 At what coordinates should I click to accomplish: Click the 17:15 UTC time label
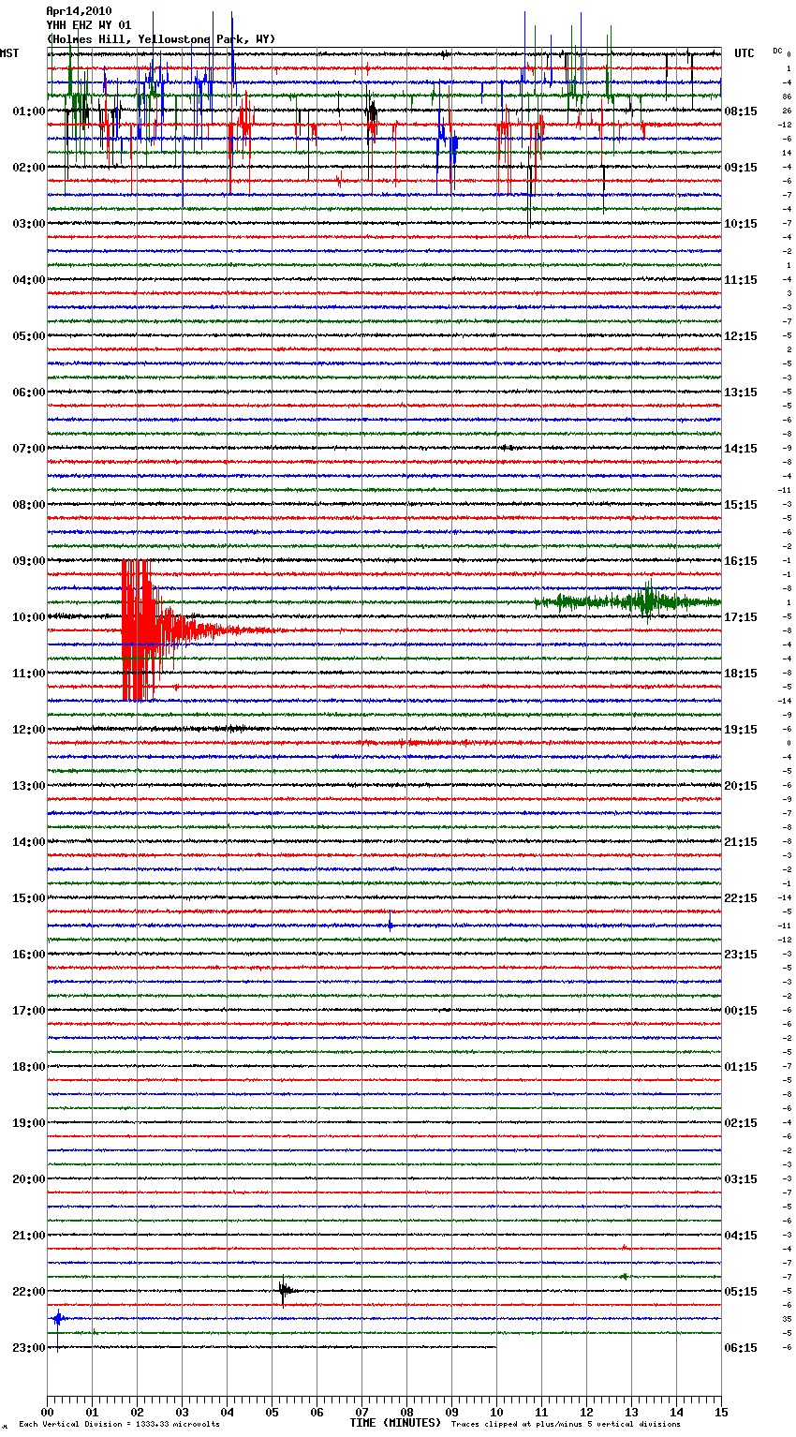click(741, 617)
